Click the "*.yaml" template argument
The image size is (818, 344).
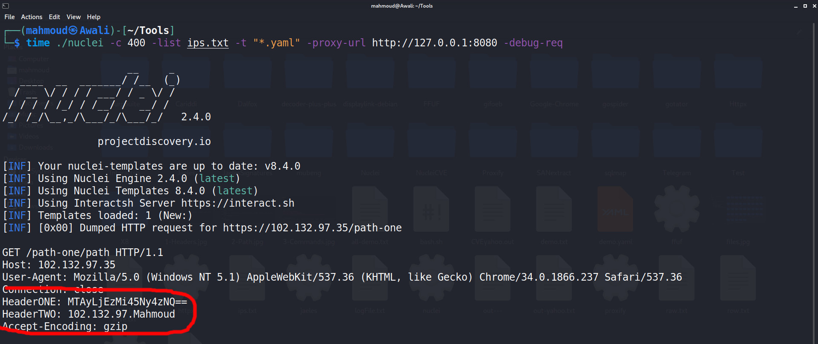277,43
